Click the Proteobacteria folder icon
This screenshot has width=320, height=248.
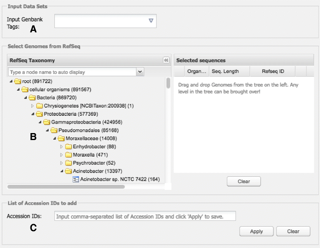tap(40, 114)
